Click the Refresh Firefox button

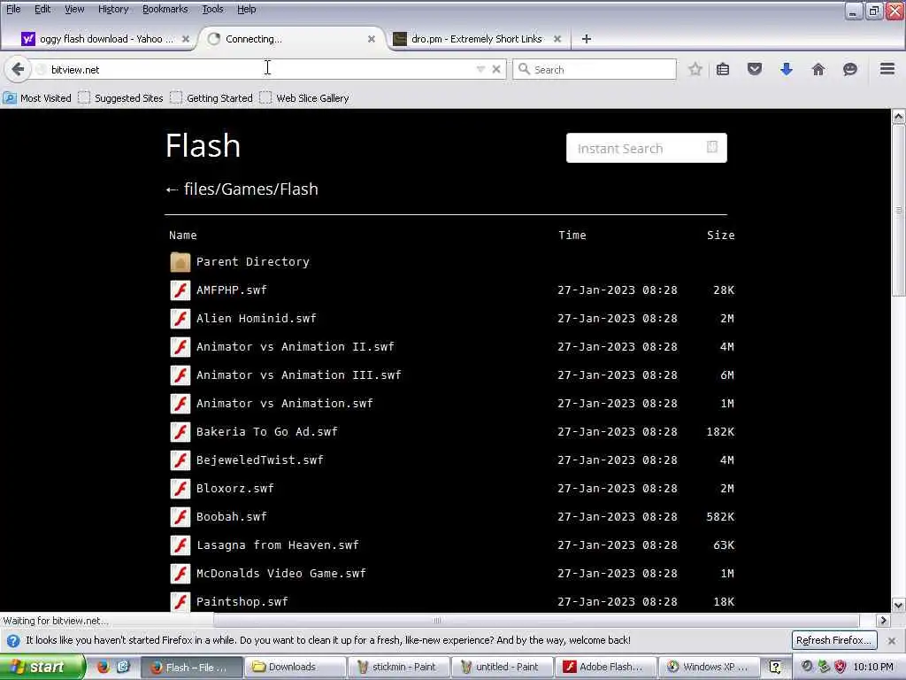pos(833,640)
